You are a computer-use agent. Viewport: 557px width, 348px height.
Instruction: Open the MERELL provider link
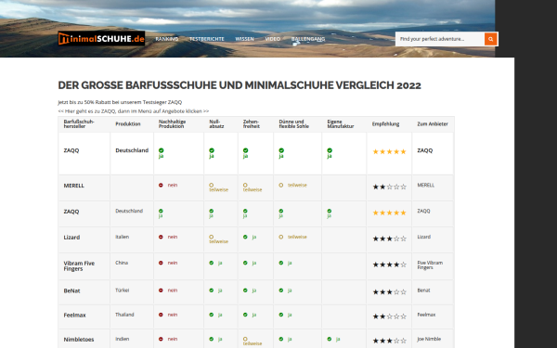[x=425, y=185]
